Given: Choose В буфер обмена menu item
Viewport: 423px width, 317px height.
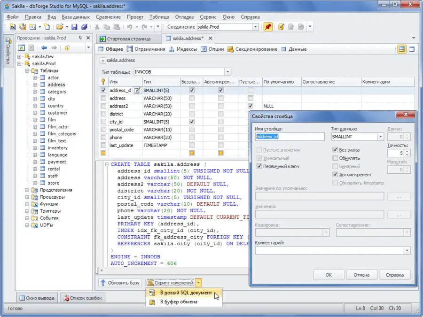Looking at the screenshot, I should tap(184, 302).
